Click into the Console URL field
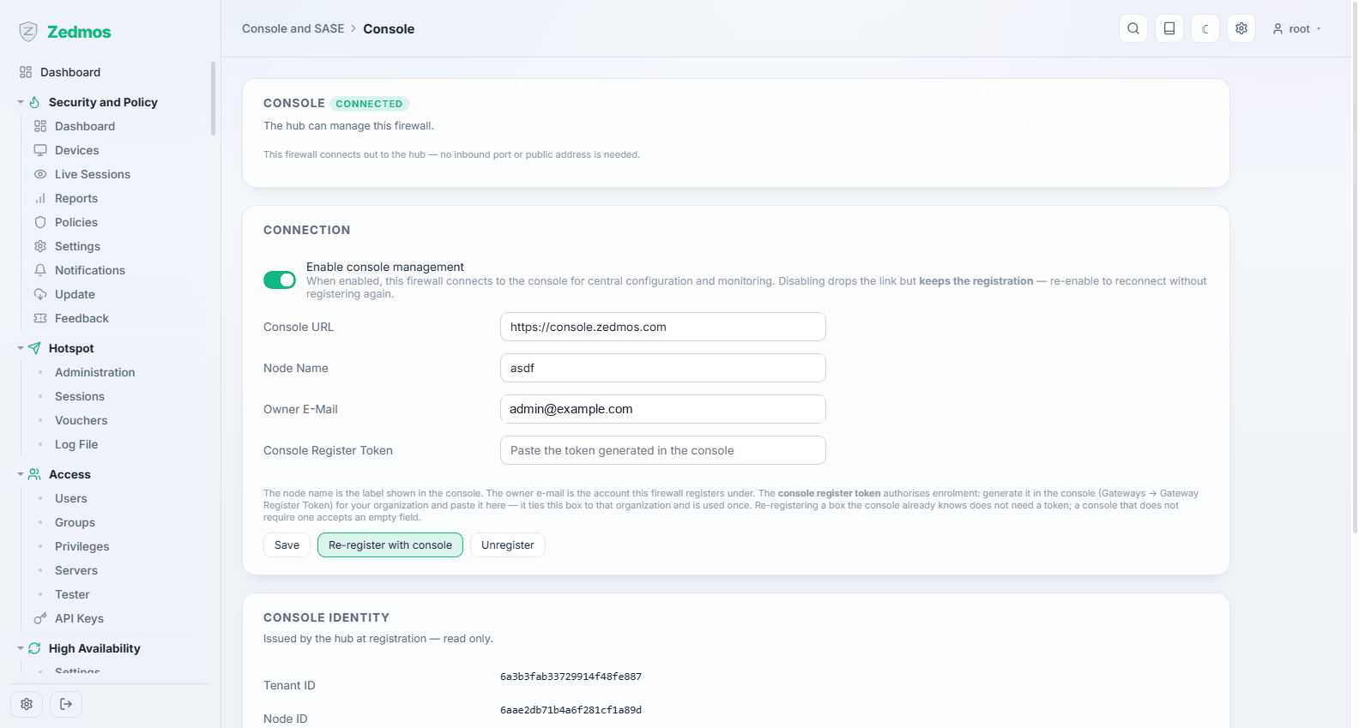 click(x=663, y=327)
